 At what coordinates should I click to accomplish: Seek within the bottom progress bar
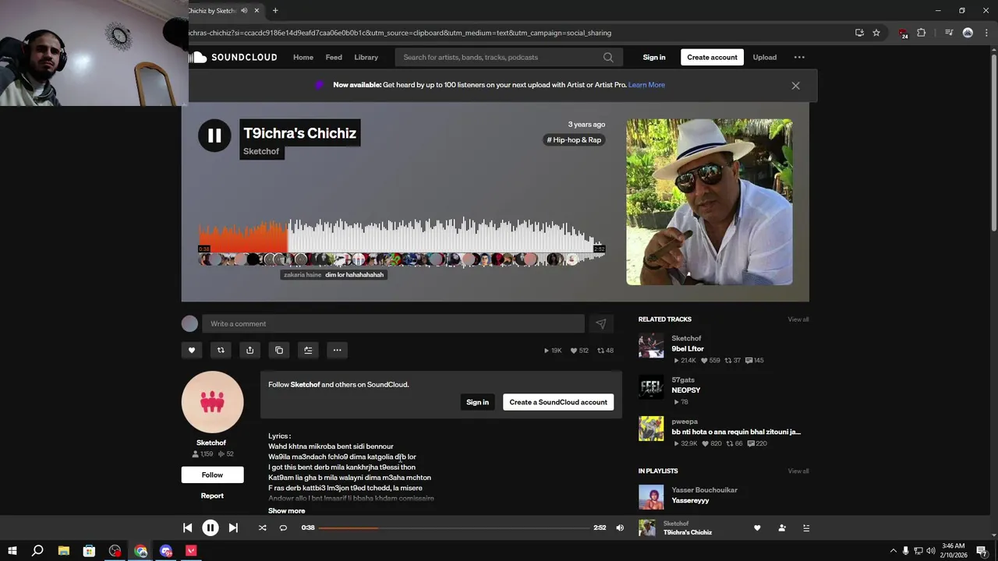tap(455, 527)
